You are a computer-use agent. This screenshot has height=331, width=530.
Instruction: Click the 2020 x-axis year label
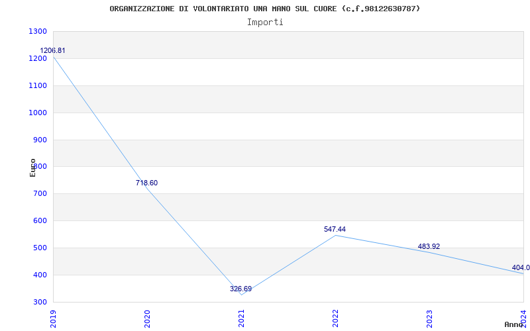click(146, 318)
